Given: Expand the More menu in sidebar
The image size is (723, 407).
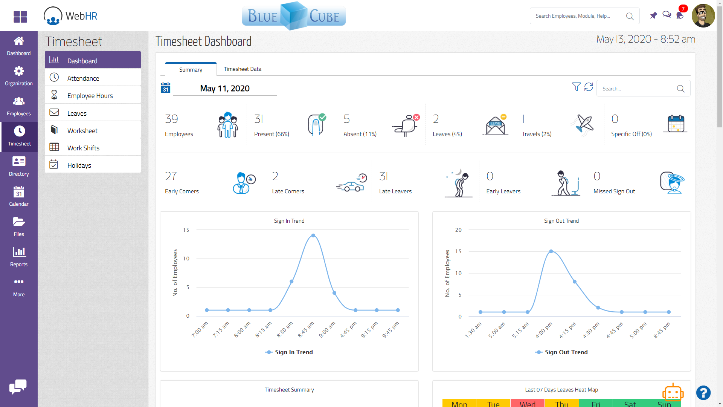Looking at the screenshot, I should coord(19,286).
